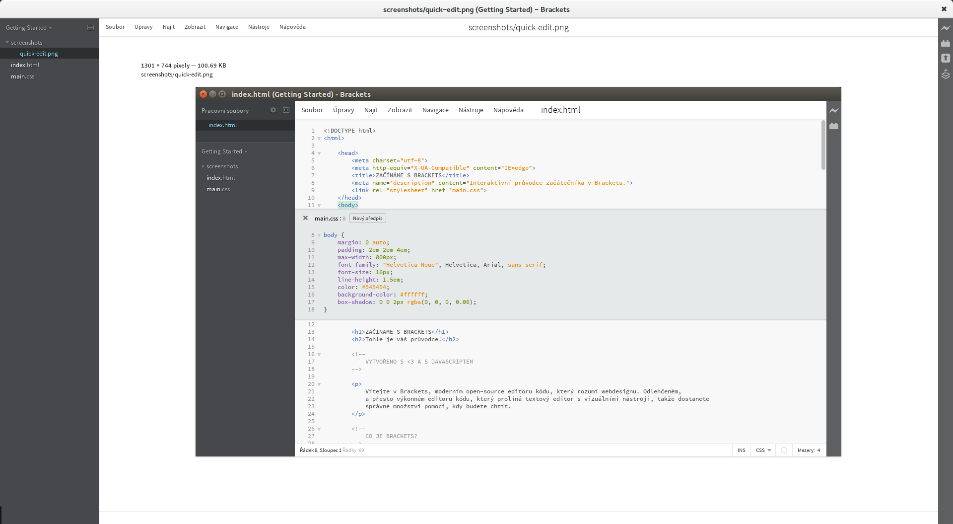Open the Extension Manager brick icon

(x=946, y=43)
